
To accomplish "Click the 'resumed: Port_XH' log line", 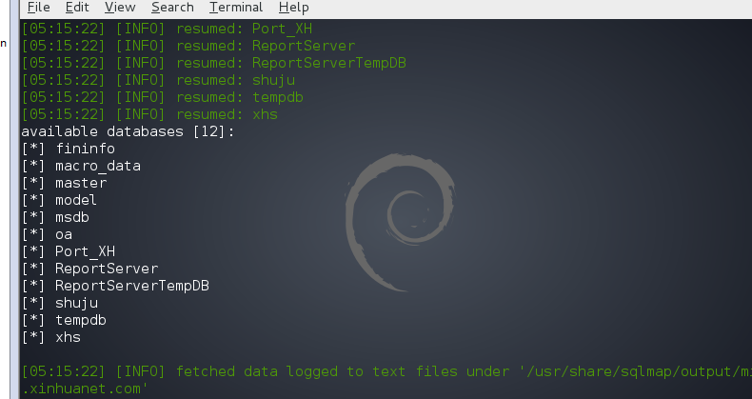I will 167,29.
